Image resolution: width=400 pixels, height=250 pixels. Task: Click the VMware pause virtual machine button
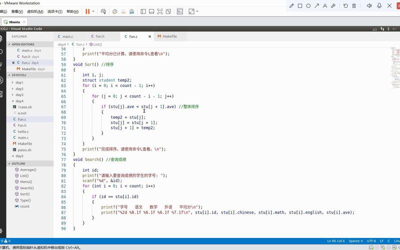tap(87, 11)
